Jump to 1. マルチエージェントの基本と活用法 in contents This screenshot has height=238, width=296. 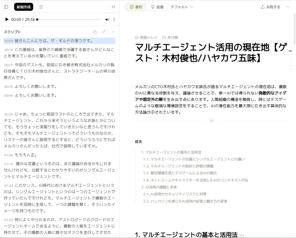[171, 152]
